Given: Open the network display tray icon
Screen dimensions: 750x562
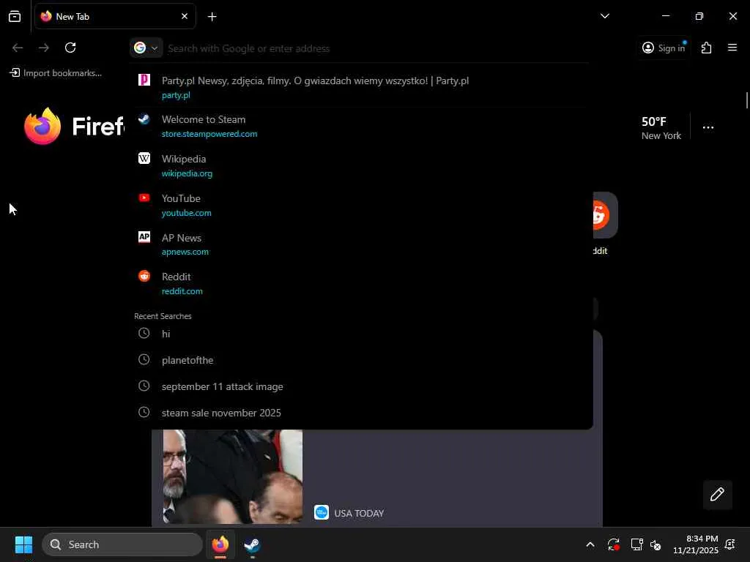Looking at the screenshot, I should click(x=636, y=544).
